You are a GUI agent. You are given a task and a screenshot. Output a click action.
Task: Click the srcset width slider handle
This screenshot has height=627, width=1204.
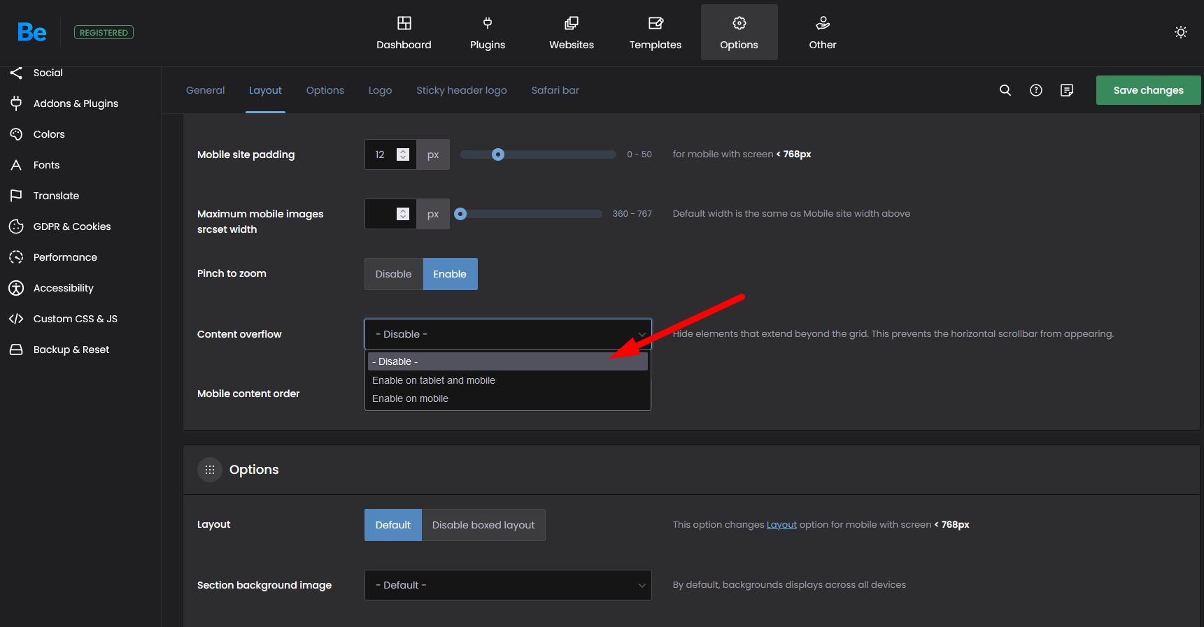(x=460, y=214)
